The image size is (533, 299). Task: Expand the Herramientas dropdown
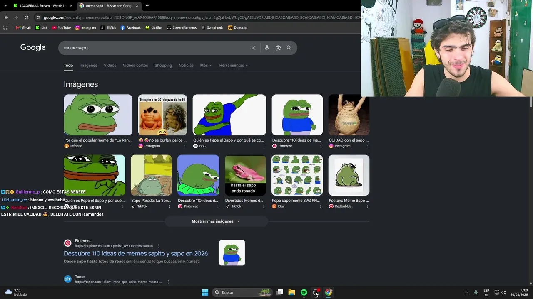(x=234, y=66)
